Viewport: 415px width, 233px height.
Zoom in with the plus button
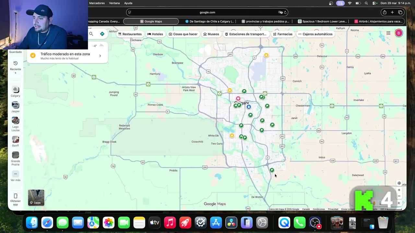399,190
